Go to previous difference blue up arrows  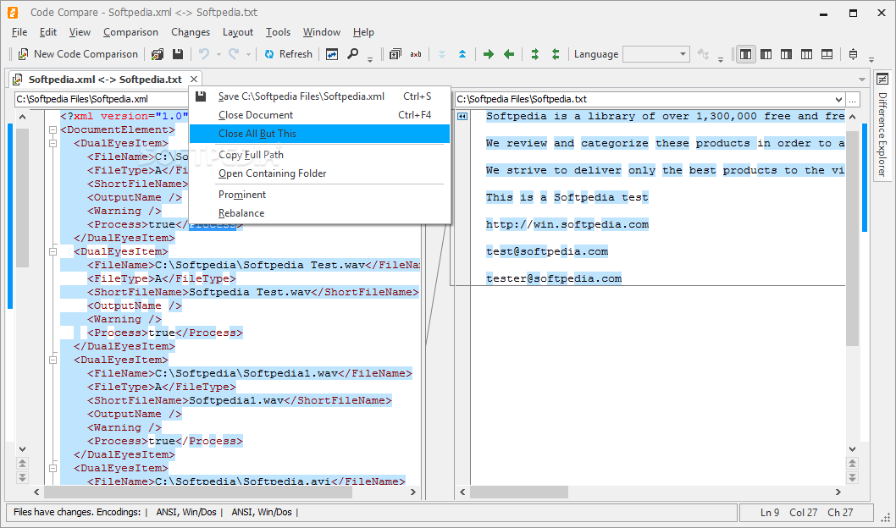[x=462, y=54]
